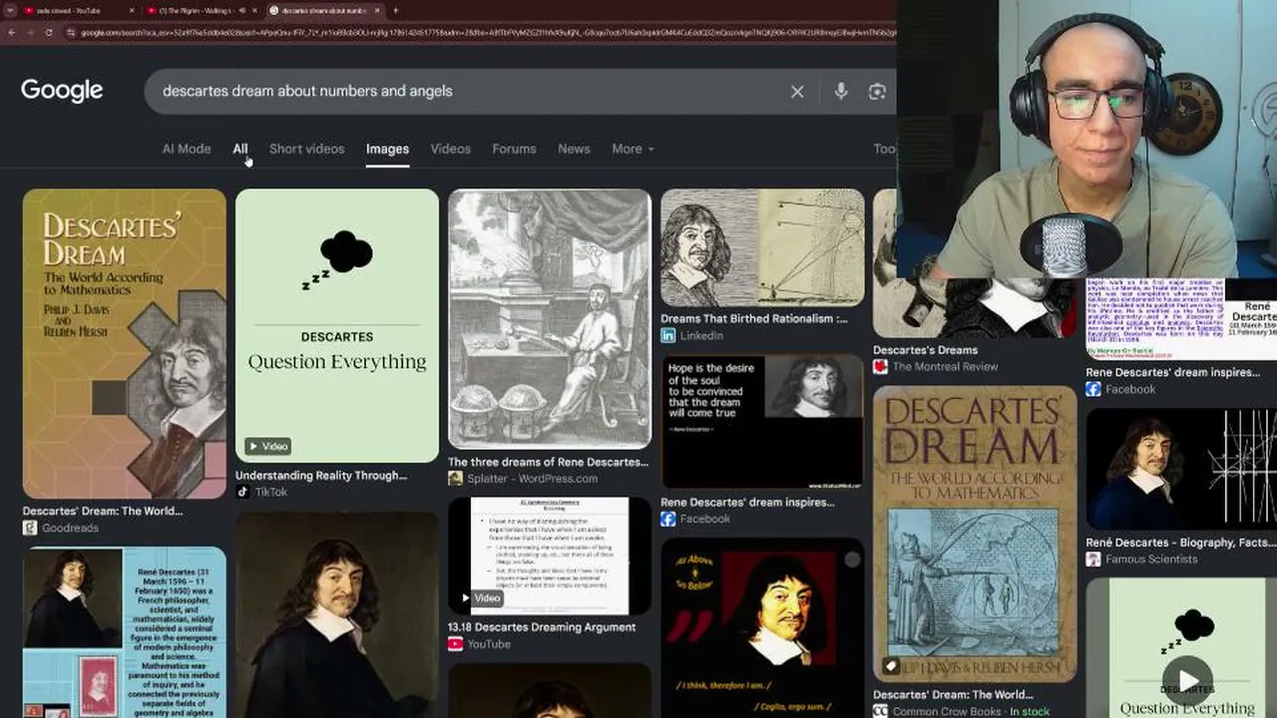Screen dimensions: 1277x718
Task: Open 'Descartes's Dreams' result title
Action: [925, 350]
